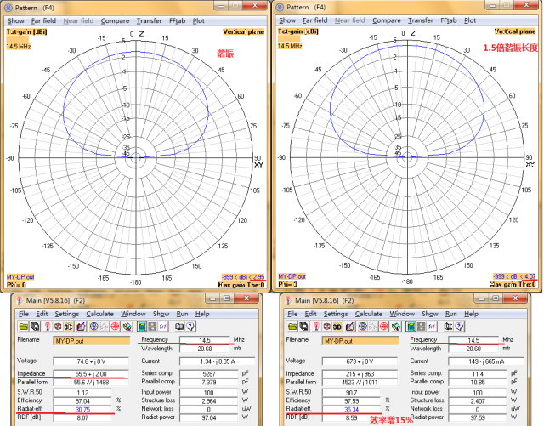Open Transfer menu in left Pattern window
Screen dimensions: 544x426
pyautogui.click(x=150, y=20)
